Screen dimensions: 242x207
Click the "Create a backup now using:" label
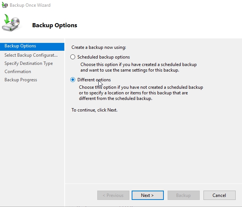pyautogui.click(x=99, y=47)
